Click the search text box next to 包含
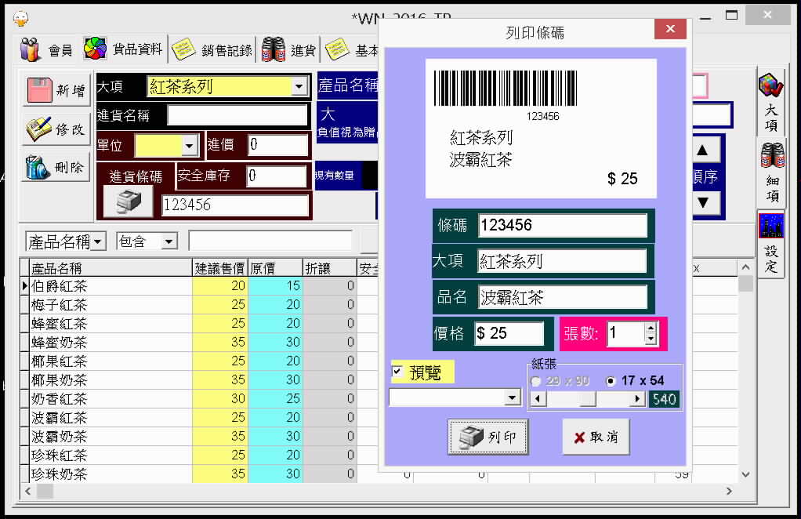This screenshot has height=519, width=801. pyautogui.click(x=270, y=241)
